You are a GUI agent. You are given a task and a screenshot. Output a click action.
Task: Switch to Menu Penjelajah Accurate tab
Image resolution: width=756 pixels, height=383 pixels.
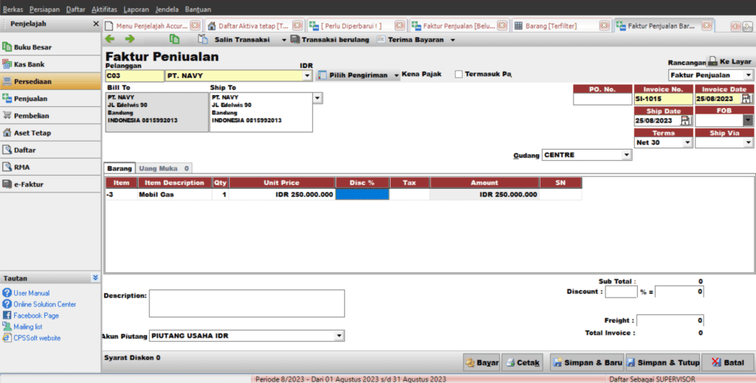click(x=152, y=26)
